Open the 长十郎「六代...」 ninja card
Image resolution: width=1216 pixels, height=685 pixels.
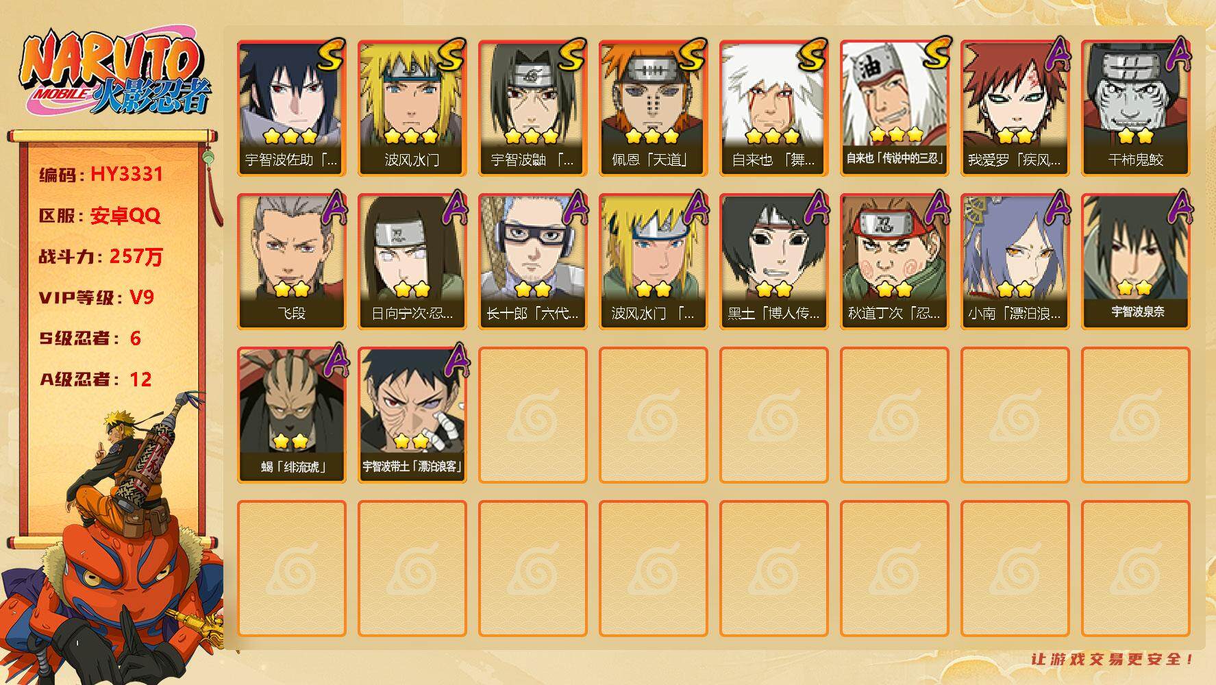pyautogui.click(x=532, y=262)
